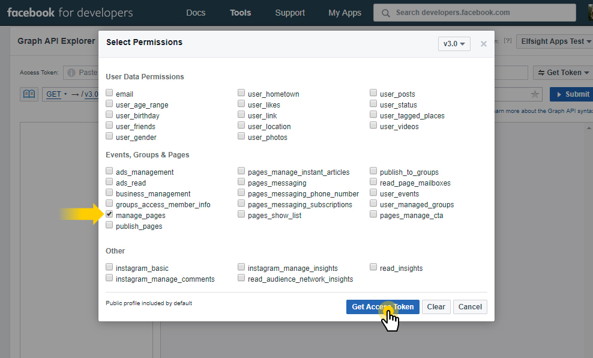
Task: Open the Elfsight Apps Test app selector
Action: [555, 41]
